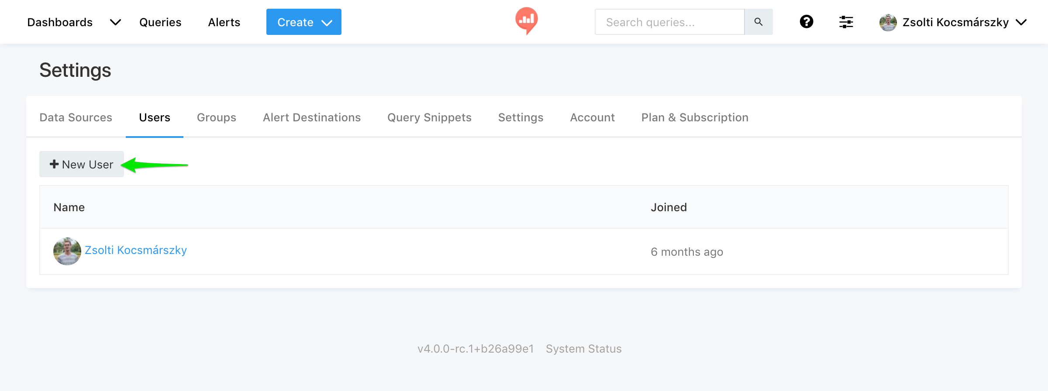Image resolution: width=1048 pixels, height=391 pixels.
Task: Click the System Status footer link
Action: 583,349
